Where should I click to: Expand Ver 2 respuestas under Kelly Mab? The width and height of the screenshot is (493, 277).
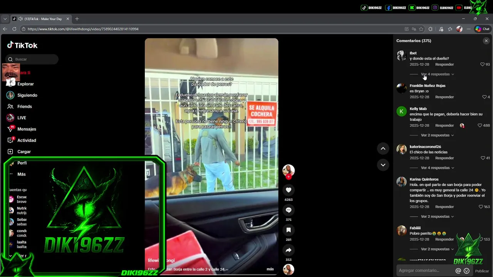[437, 135]
